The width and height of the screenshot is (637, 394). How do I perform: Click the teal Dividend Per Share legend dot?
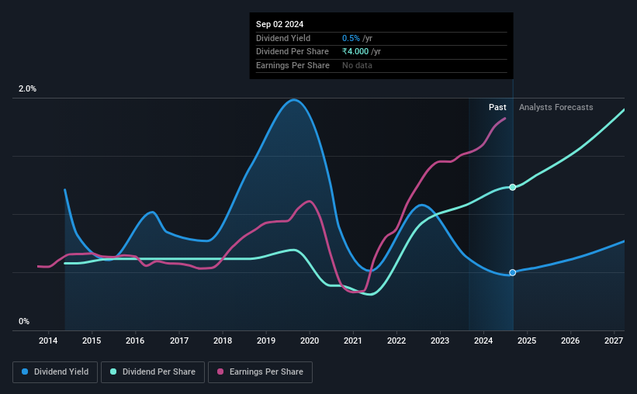[113, 372]
